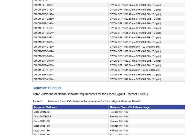Select the DWDM SFP 1535.04 nm description

(x=135, y=33)
